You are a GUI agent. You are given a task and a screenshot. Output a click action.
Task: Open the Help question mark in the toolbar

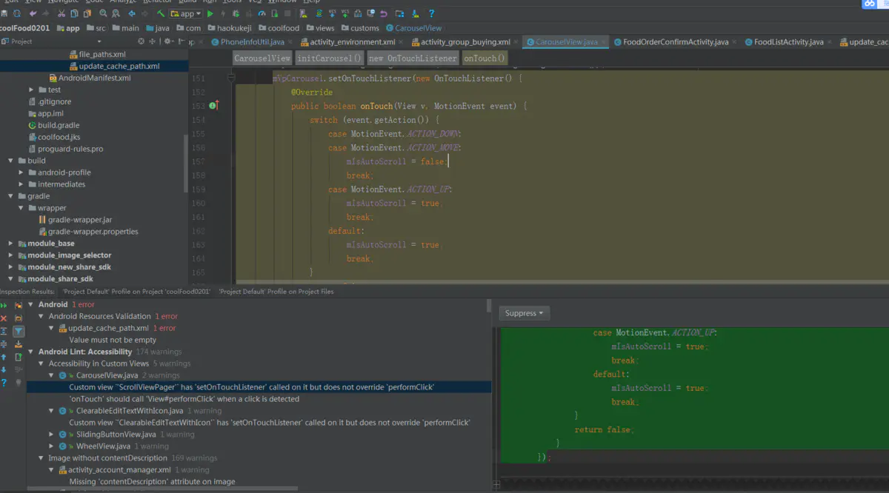point(431,13)
